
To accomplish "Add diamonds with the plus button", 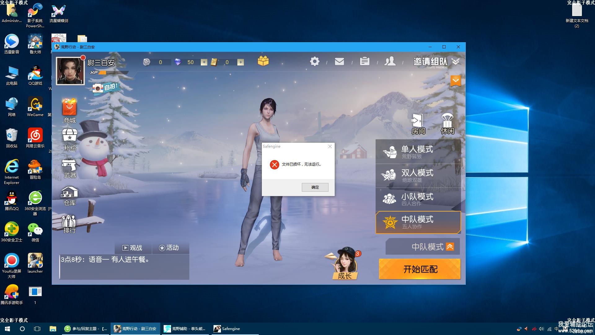I will click(x=204, y=62).
